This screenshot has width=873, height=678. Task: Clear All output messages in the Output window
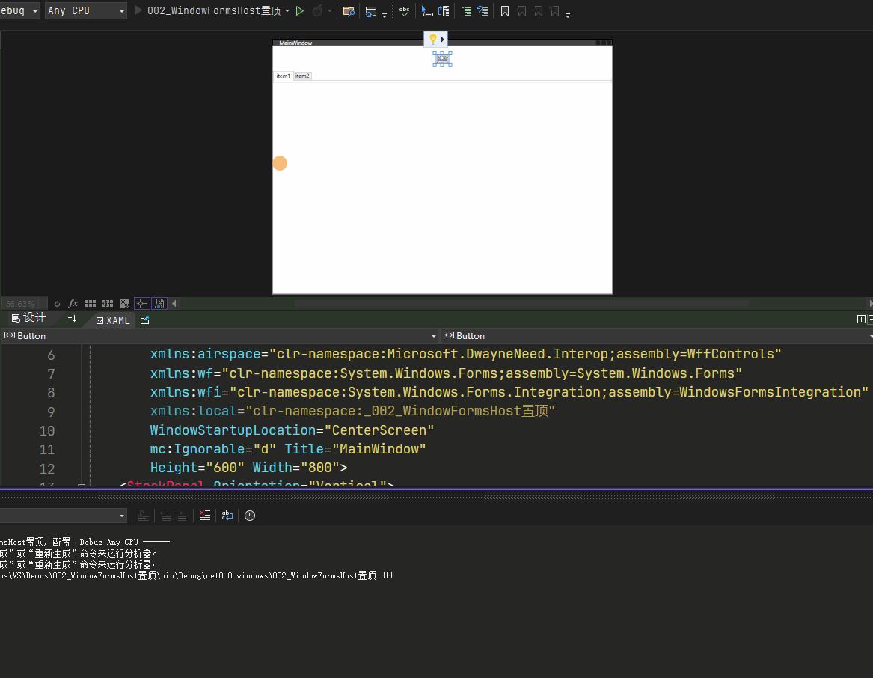204,515
